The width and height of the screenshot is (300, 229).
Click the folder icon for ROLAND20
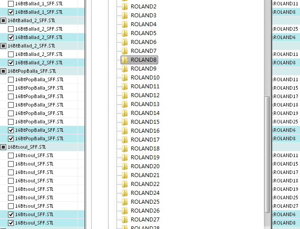[125, 166]
